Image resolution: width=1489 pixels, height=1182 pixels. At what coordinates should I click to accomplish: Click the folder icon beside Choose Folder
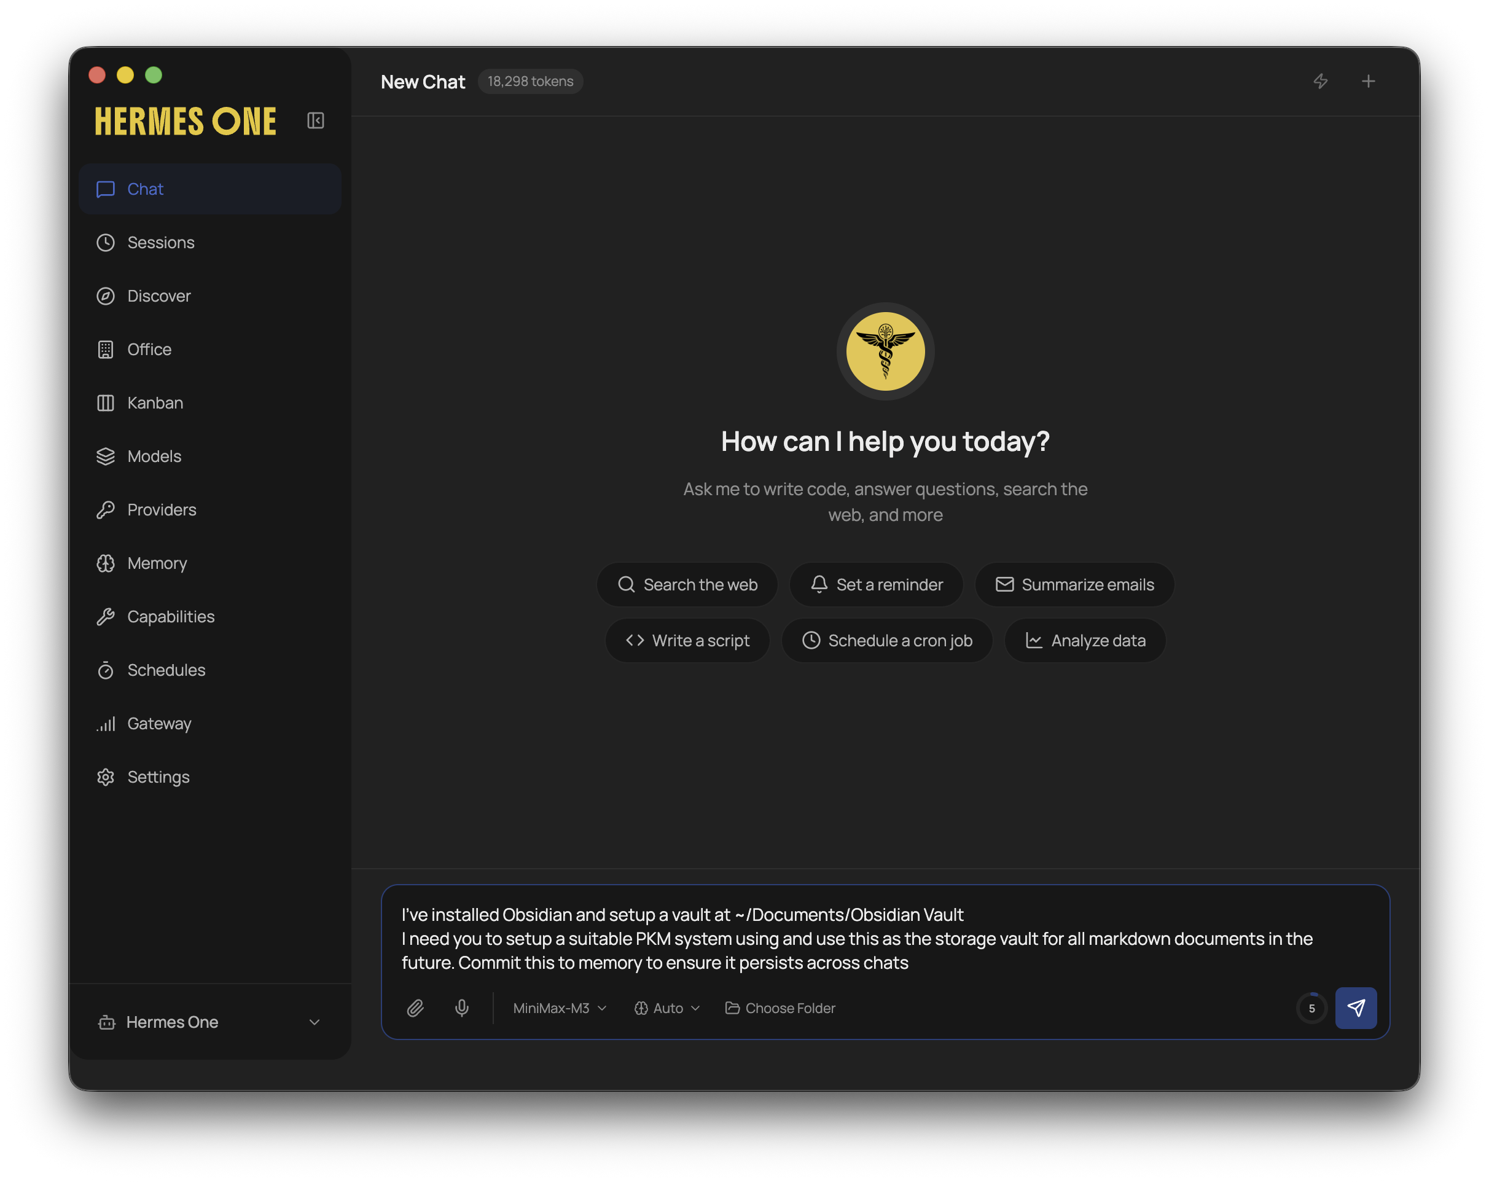click(x=732, y=1008)
